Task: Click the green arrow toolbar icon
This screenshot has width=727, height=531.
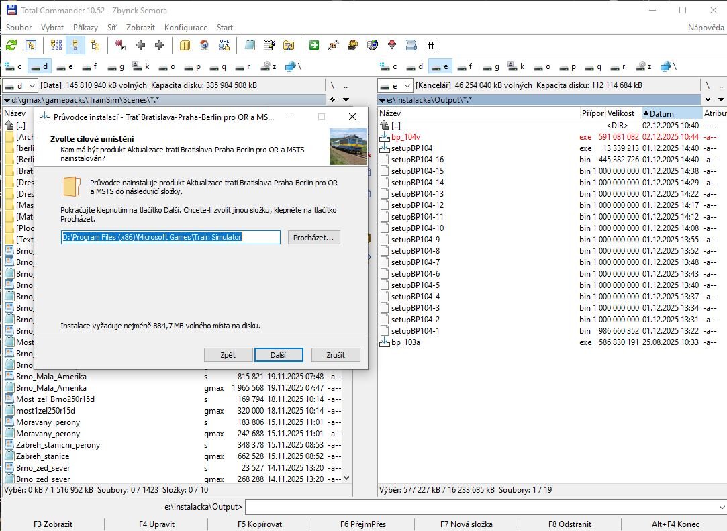Action: [x=313, y=45]
